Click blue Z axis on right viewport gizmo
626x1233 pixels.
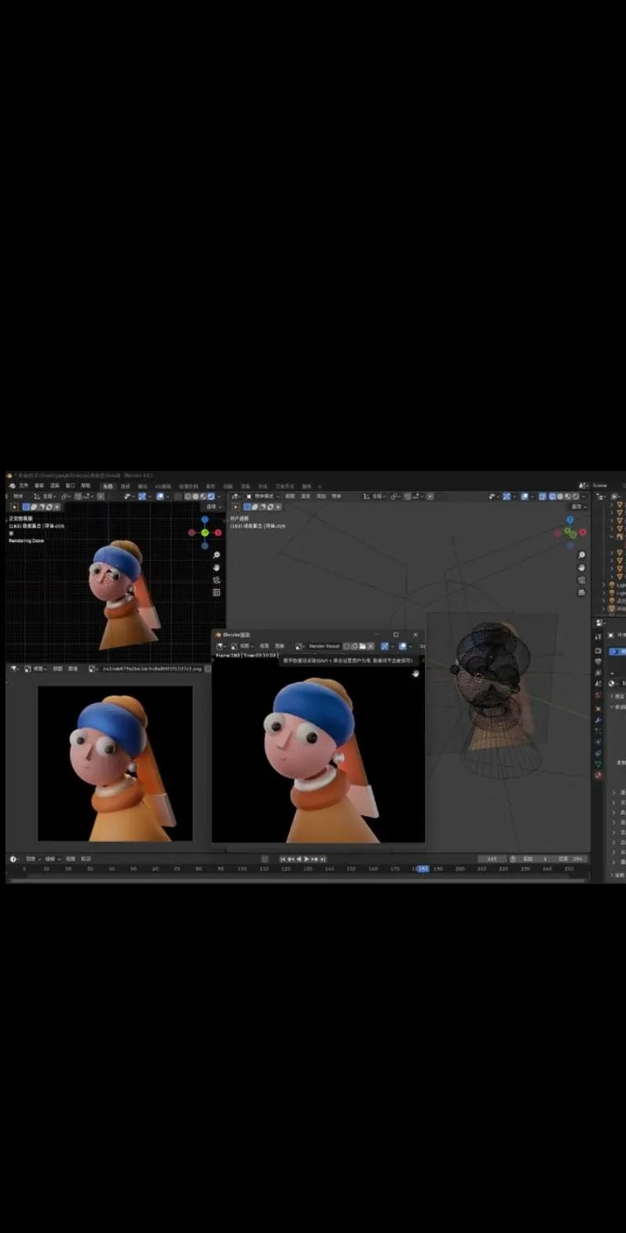(570, 521)
